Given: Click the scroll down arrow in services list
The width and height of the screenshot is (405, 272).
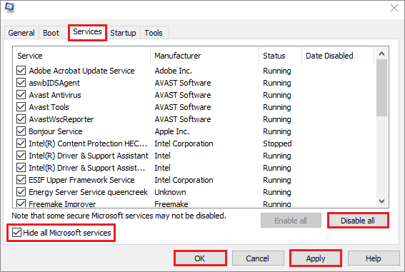Looking at the screenshot, I should [x=381, y=201].
